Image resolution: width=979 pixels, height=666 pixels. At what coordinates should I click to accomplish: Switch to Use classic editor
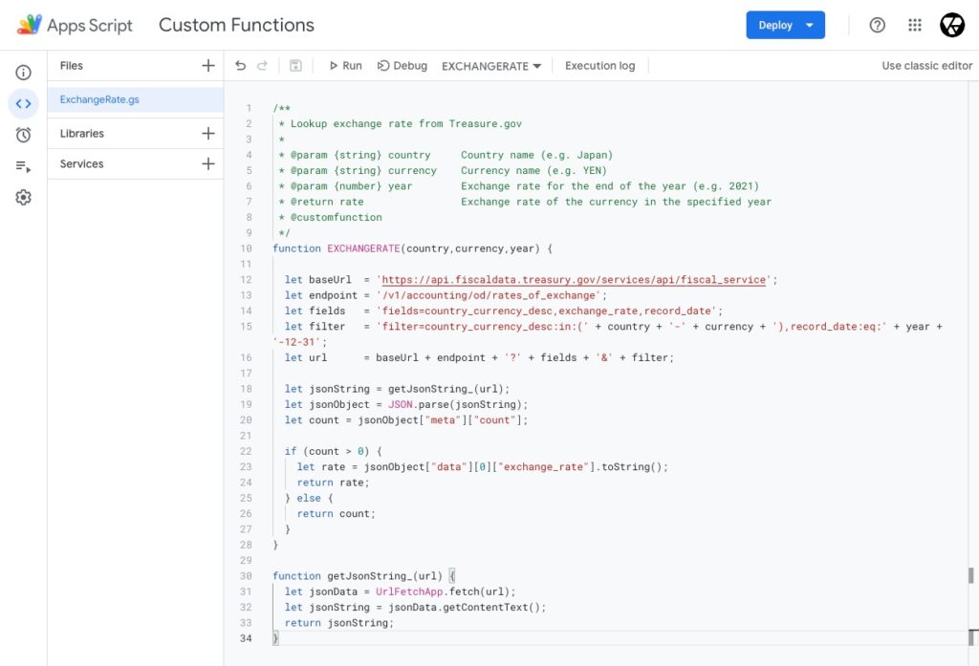[926, 66]
